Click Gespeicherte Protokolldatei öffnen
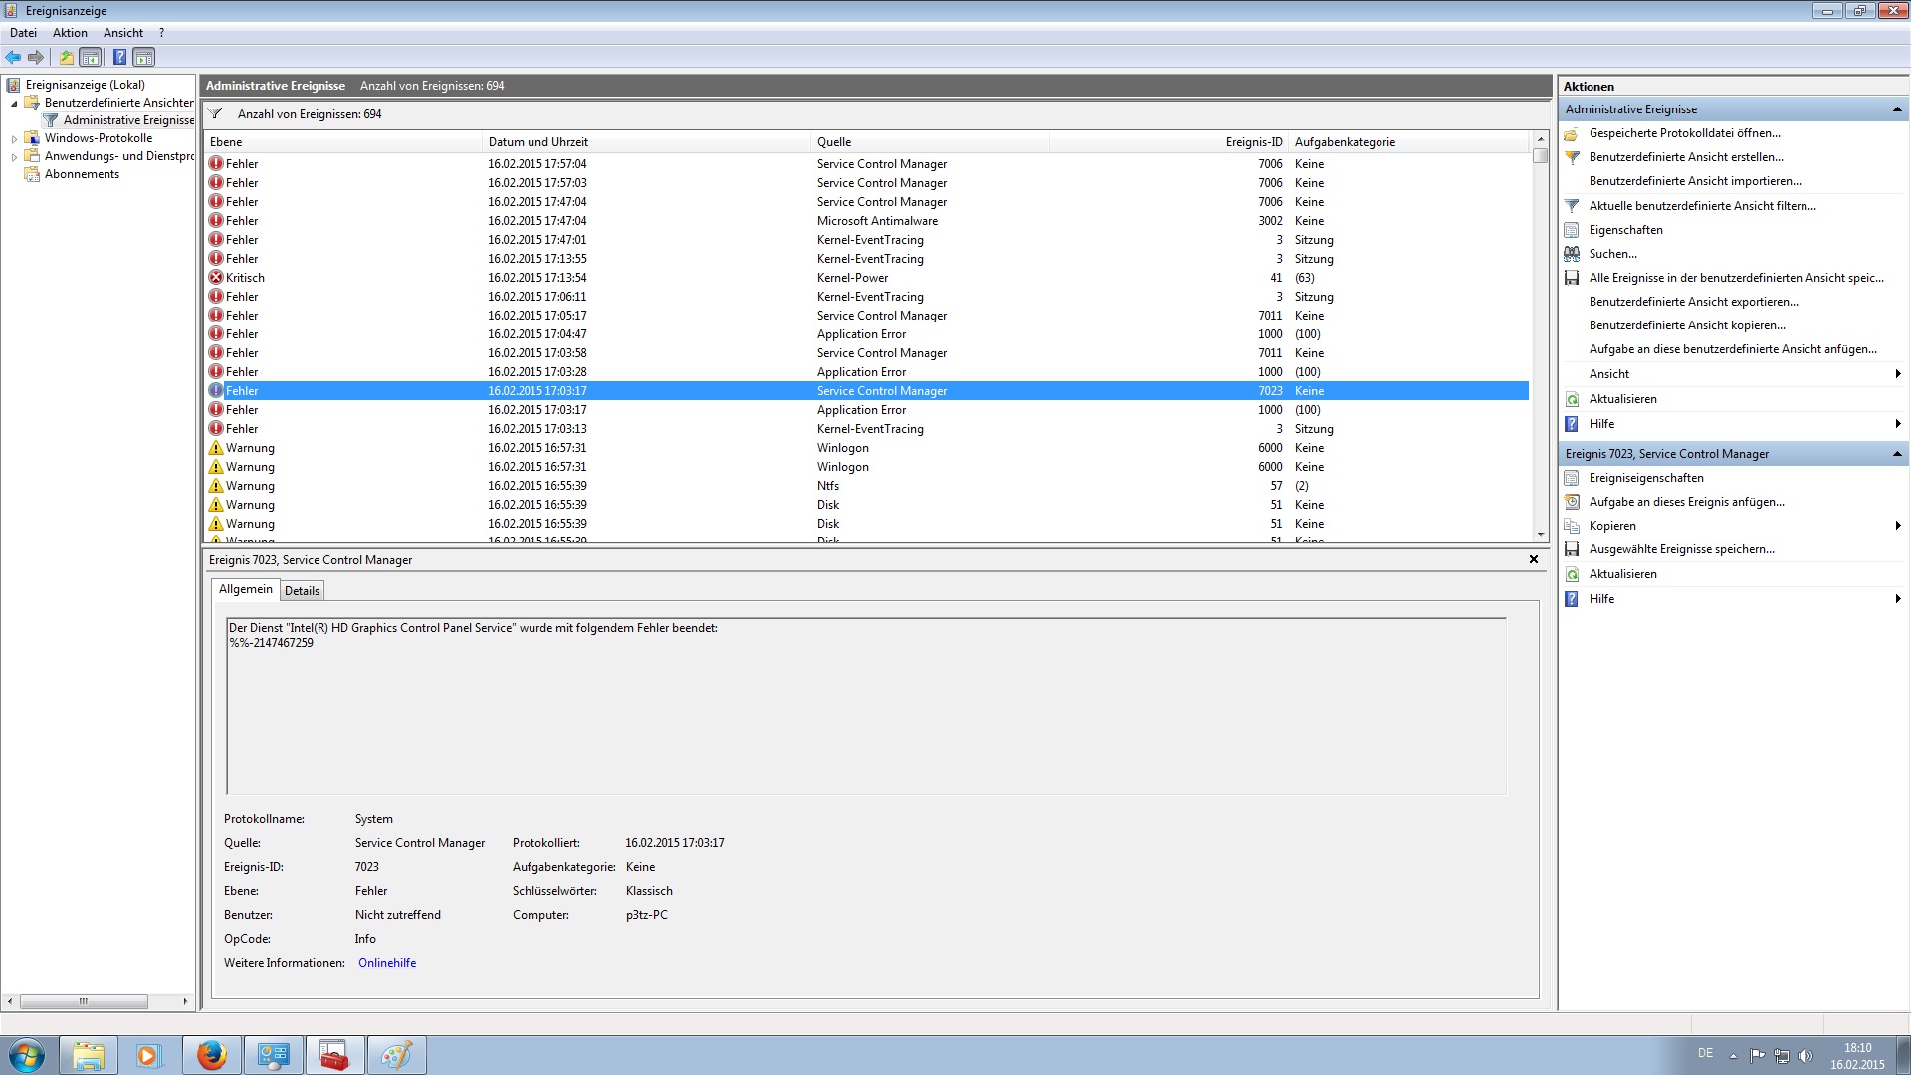This screenshot has width=1911, height=1075. coord(1684,133)
